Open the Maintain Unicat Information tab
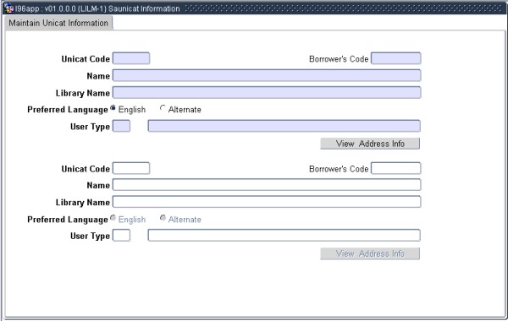This screenshot has height=321, width=508. click(58, 24)
